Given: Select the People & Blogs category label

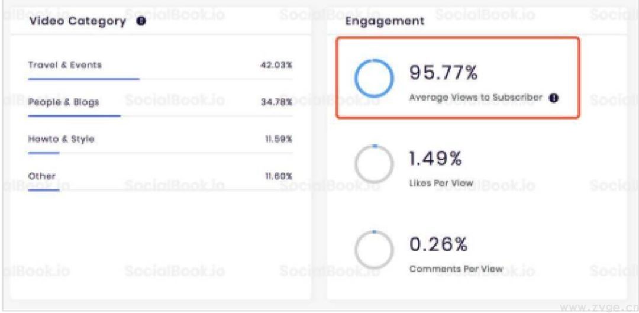Looking at the screenshot, I should pos(64,102).
